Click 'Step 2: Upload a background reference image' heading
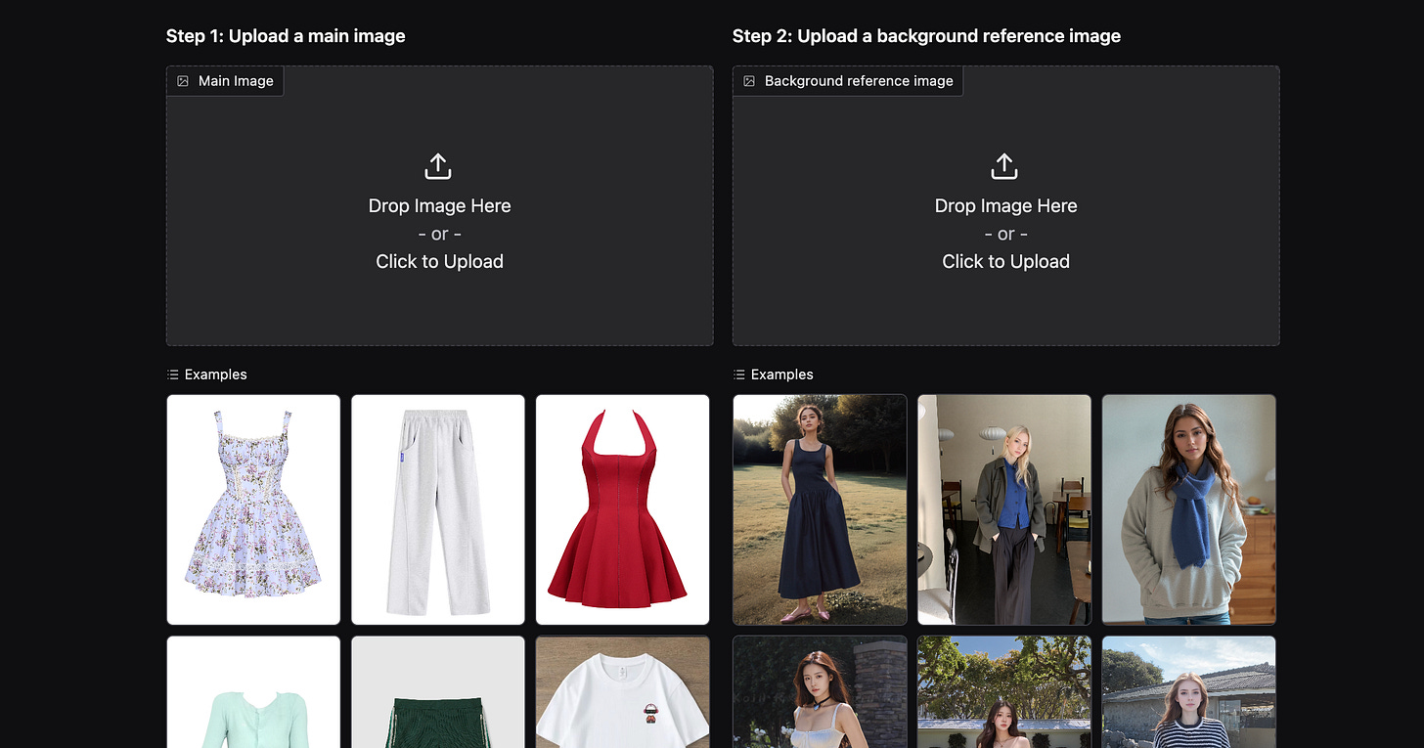Image resolution: width=1424 pixels, height=748 pixels. click(926, 36)
